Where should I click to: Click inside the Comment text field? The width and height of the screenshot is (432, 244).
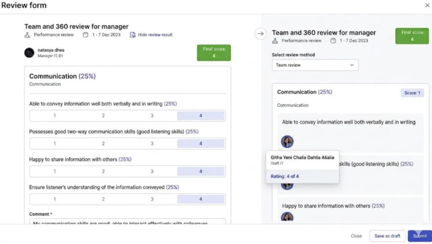point(127,222)
